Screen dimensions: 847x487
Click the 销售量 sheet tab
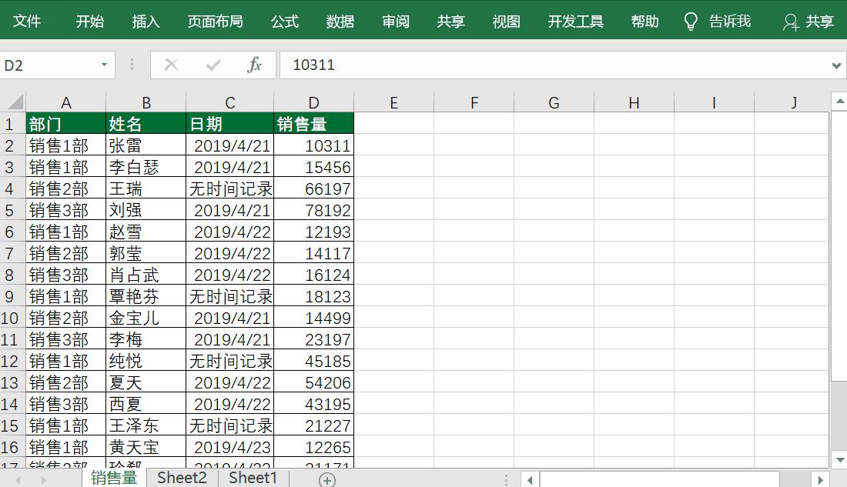click(114, 478)
